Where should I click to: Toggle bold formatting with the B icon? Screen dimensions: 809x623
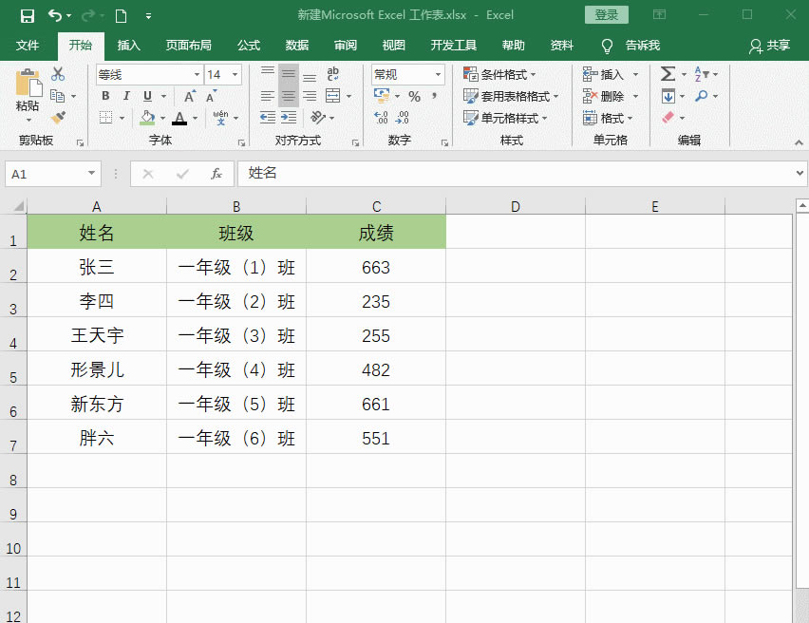click(x=106, y=96)
